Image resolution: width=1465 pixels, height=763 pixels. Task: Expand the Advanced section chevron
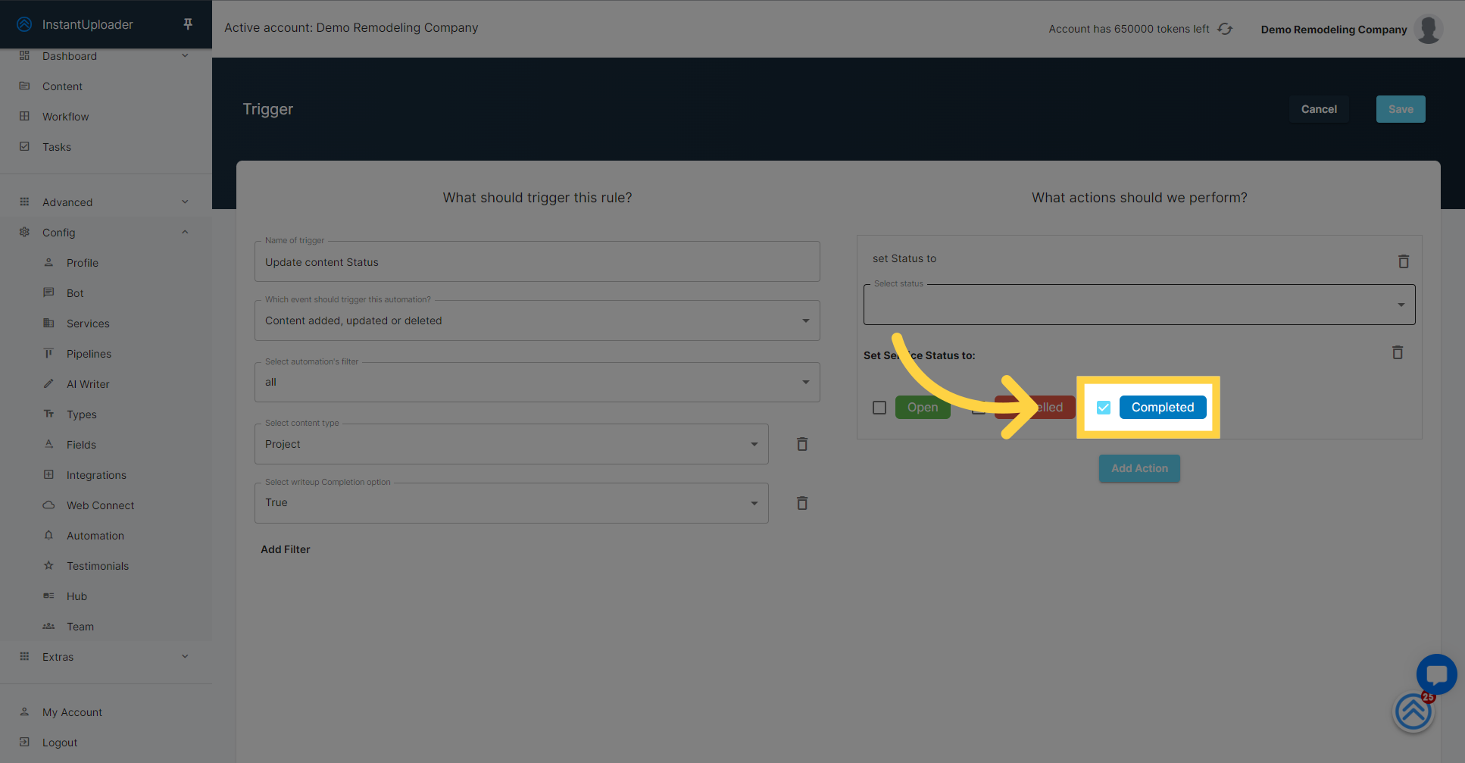coord(185,202)
